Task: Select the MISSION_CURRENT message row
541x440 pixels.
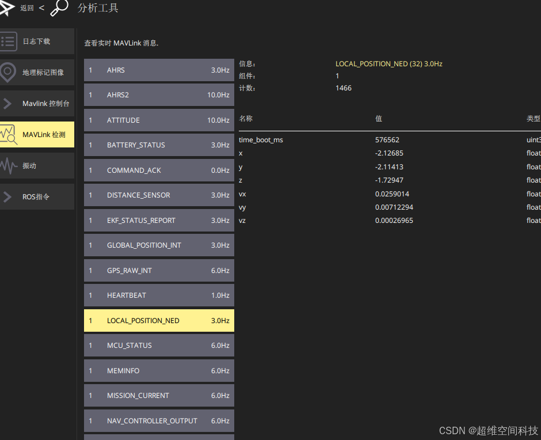Action: (x=159, y=396)
